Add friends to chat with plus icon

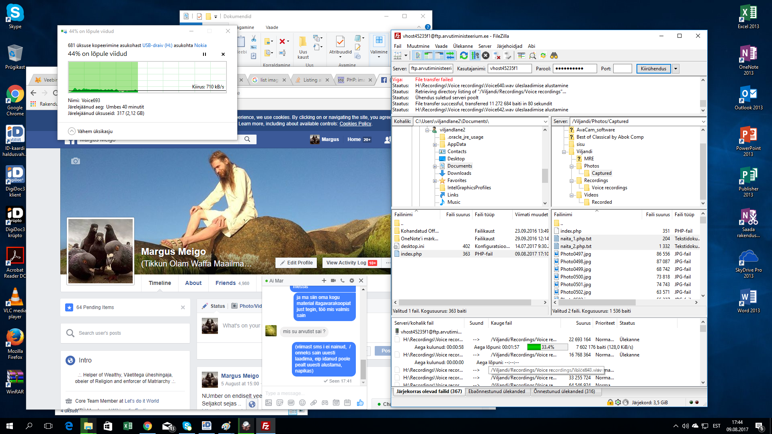(x=324, y=280)
